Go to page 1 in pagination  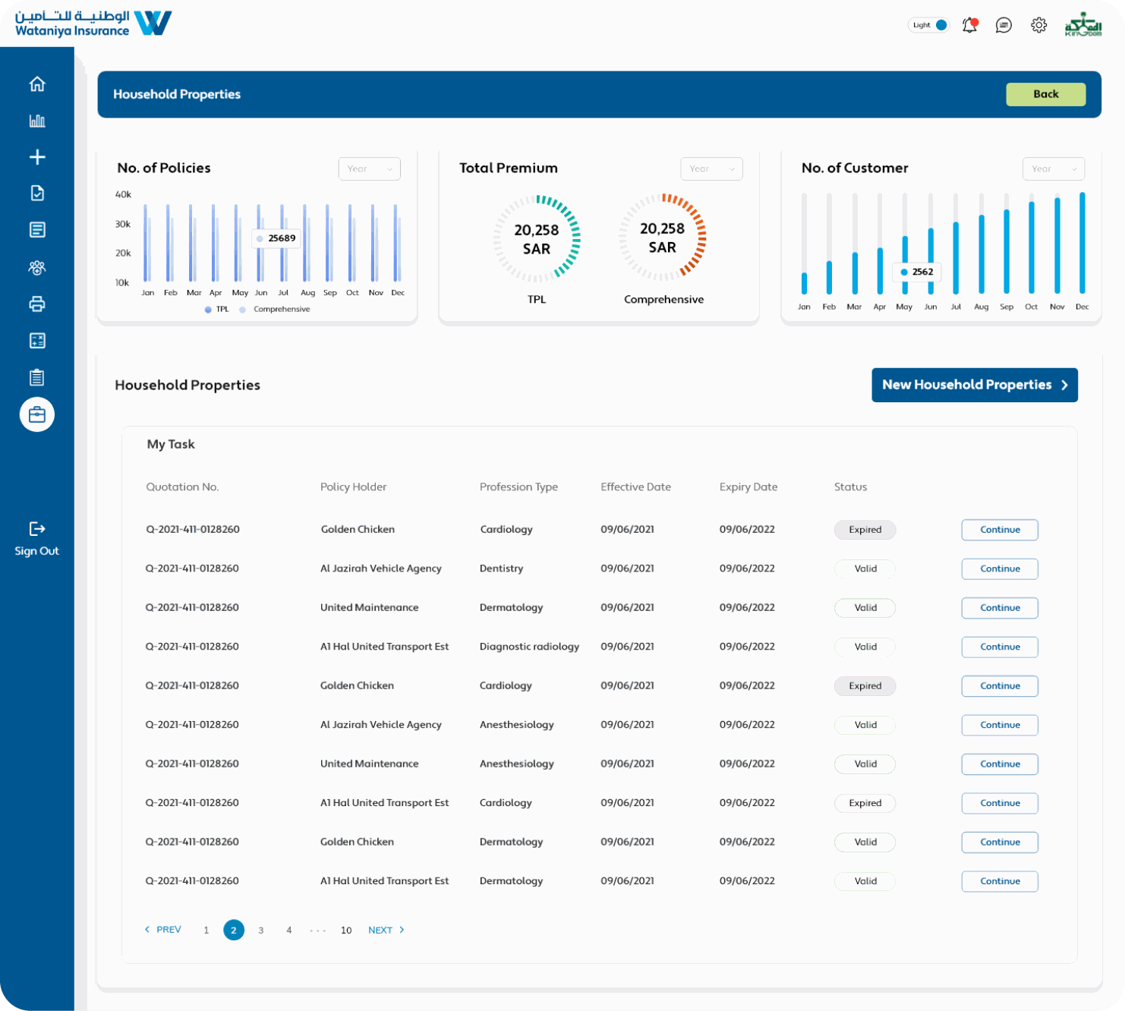point(206,930)
